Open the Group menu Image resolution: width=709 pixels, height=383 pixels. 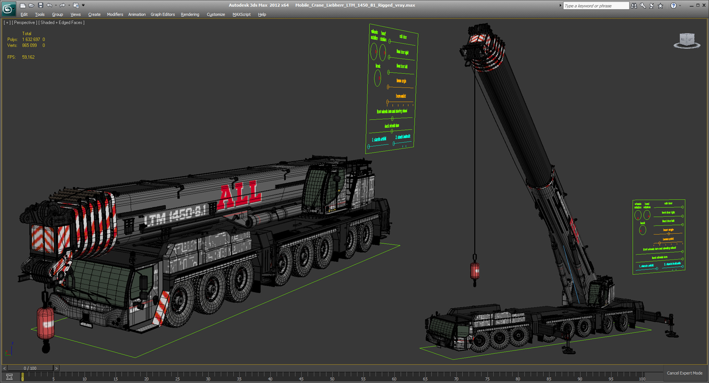click(x=57, y=14)
